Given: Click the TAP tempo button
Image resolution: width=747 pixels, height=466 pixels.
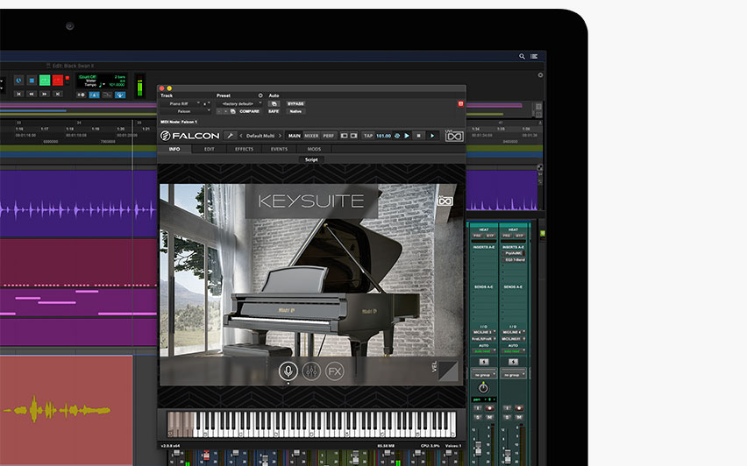Looking at the screenshot, I should tap(368, 136).
